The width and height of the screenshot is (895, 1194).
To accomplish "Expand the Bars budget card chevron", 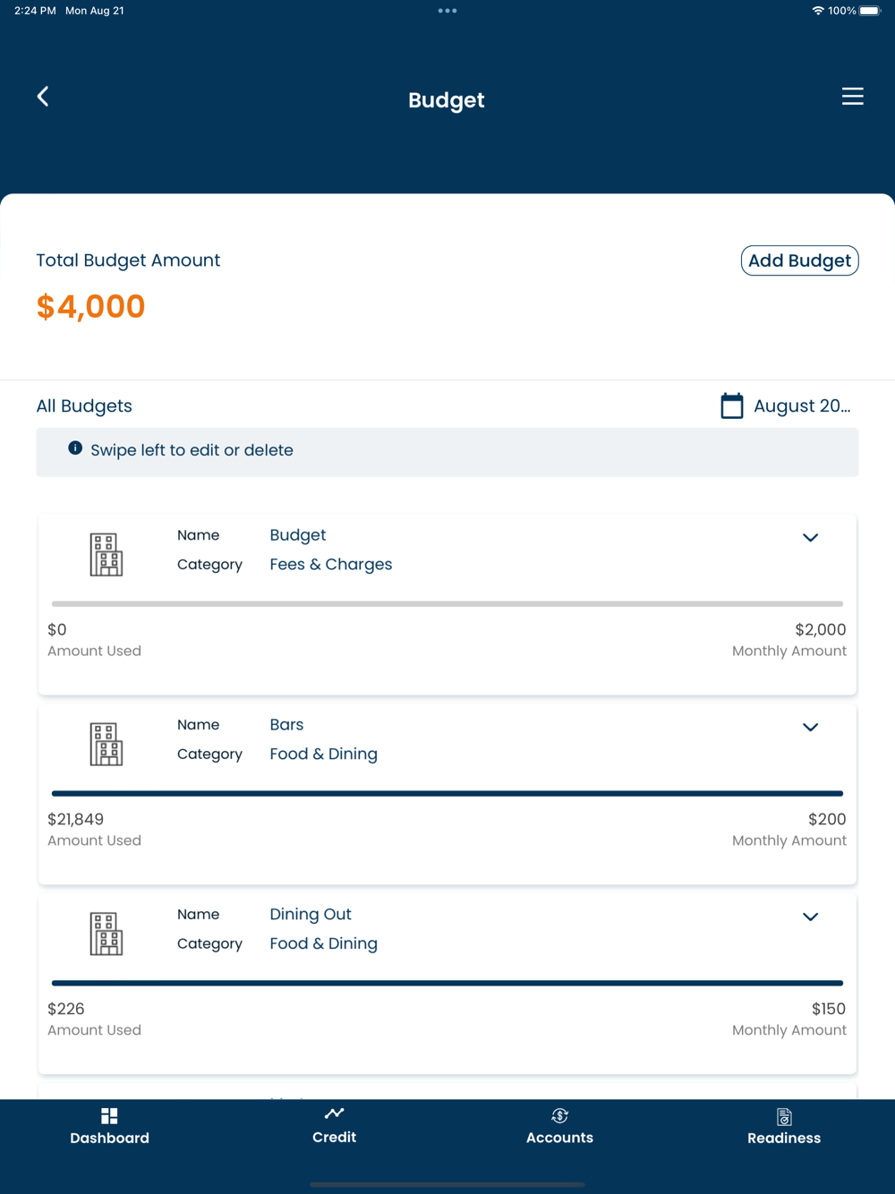I will 810,728.
